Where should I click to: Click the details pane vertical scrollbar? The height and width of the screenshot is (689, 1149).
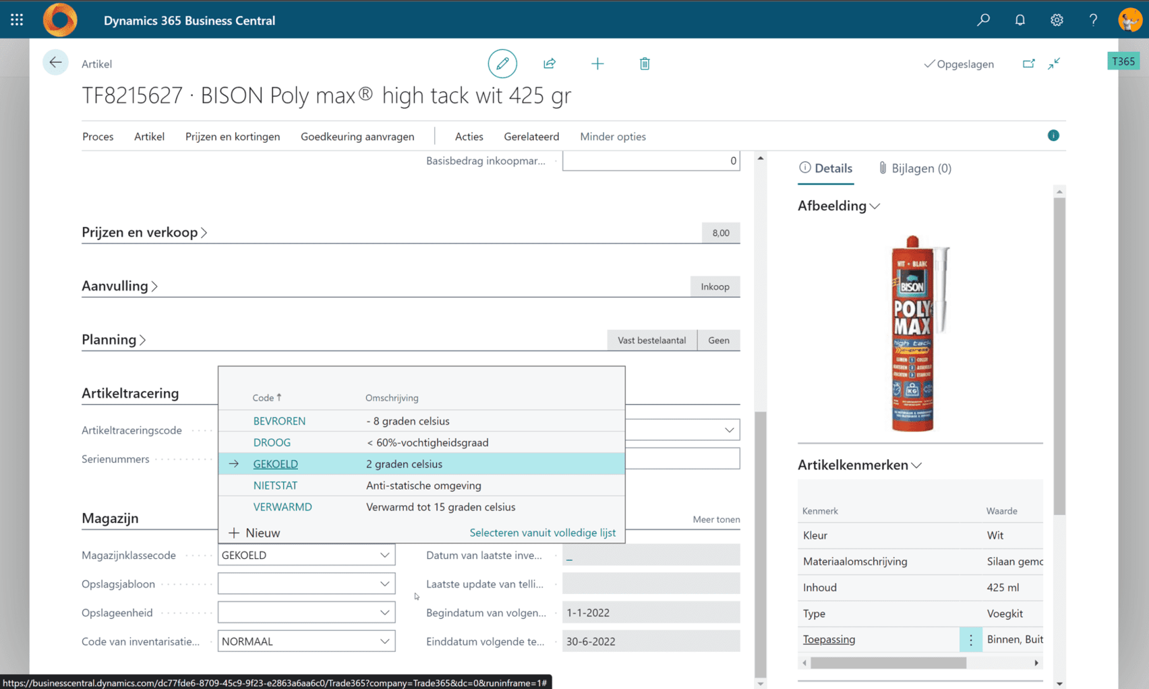point(1059,356)
